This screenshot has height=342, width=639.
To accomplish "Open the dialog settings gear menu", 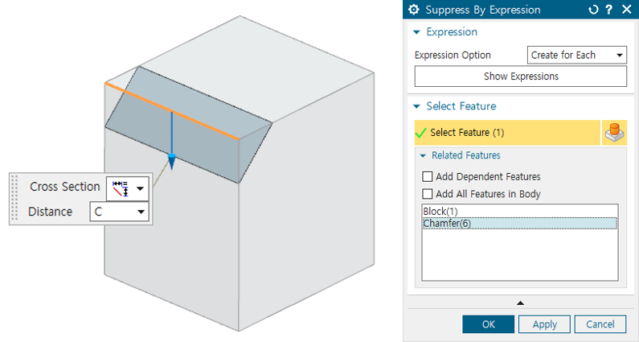I will pos(415,10).
